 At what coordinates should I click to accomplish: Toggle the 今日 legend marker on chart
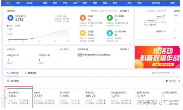(x=8, y=26)
